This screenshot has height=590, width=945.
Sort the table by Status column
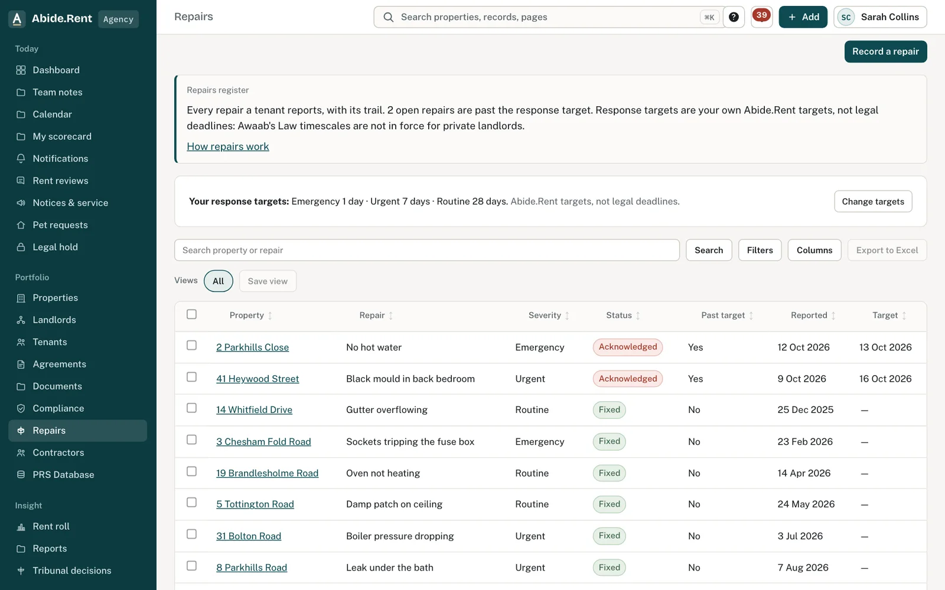tap(623, 316)
